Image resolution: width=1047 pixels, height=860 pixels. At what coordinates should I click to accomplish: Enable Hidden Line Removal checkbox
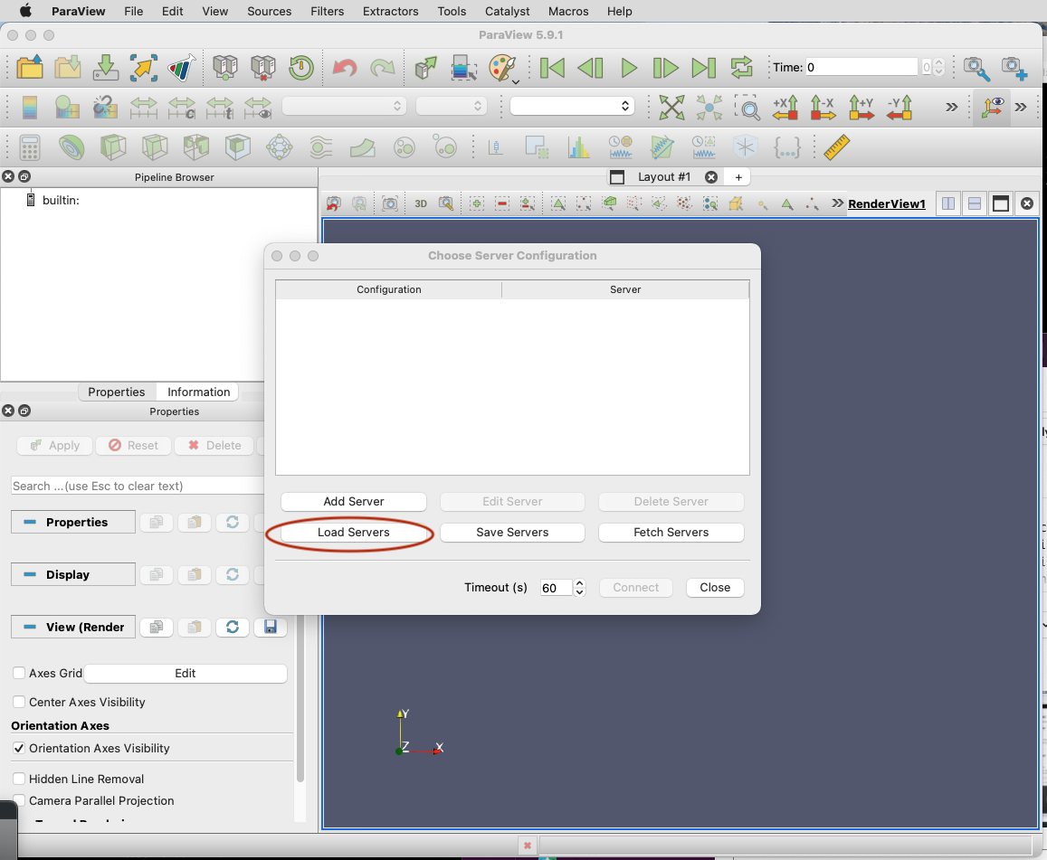(x=19, y=779)
